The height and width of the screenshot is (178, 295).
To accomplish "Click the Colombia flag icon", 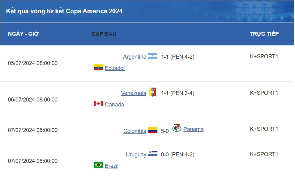I will click(153, 130).
